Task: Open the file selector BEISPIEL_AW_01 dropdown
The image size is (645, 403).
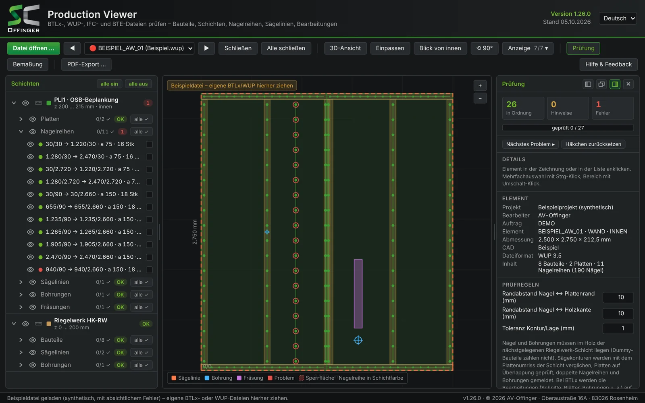Action: point(139,48)
